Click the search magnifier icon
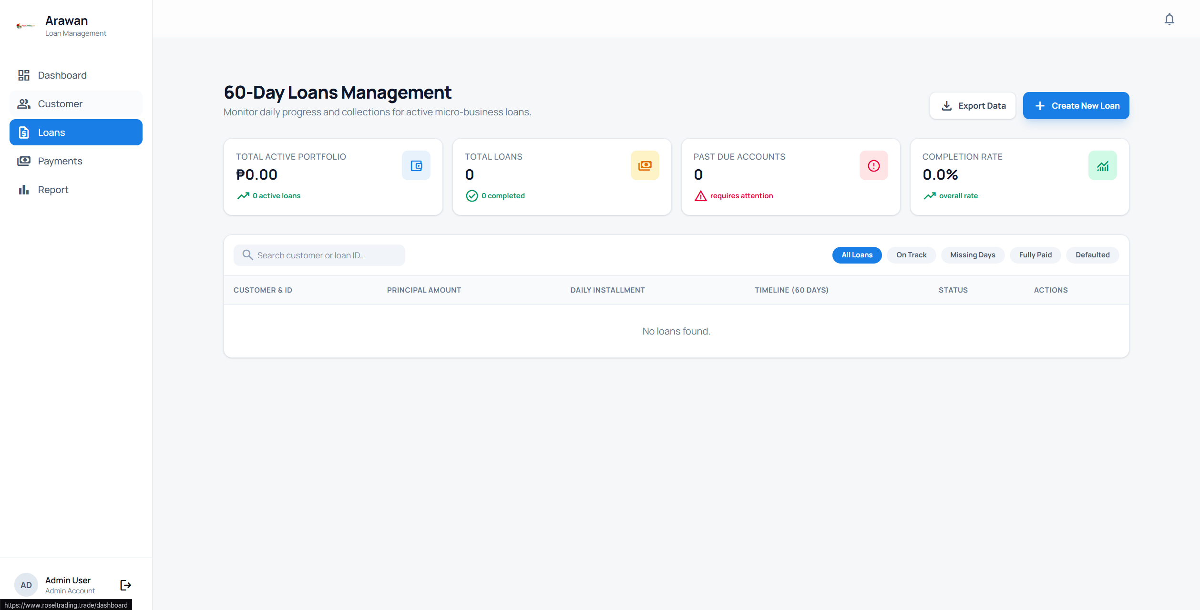 (247, 255)
